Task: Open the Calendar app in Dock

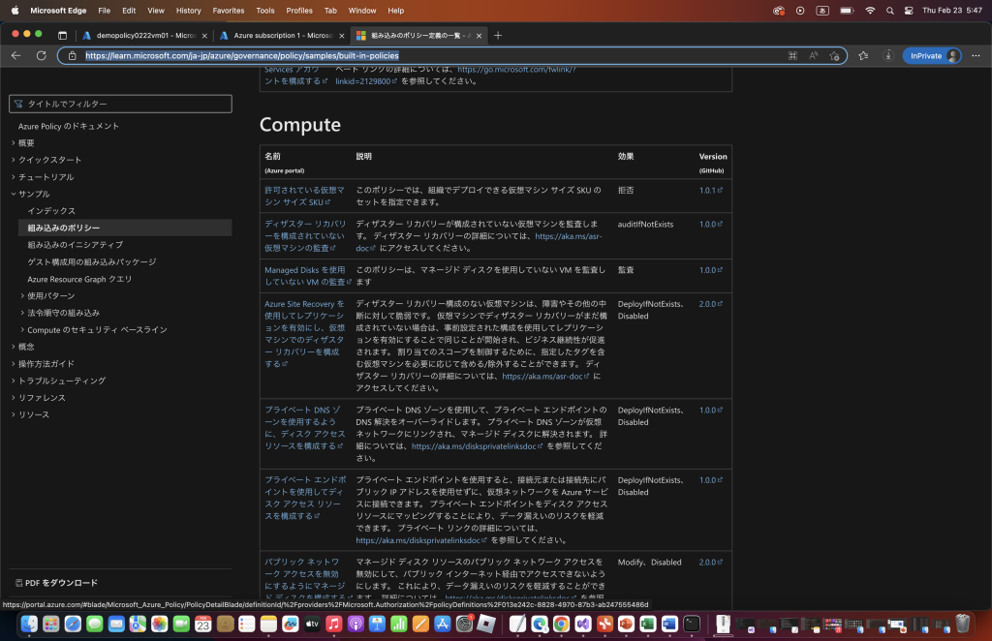Action: click(203, 624)
